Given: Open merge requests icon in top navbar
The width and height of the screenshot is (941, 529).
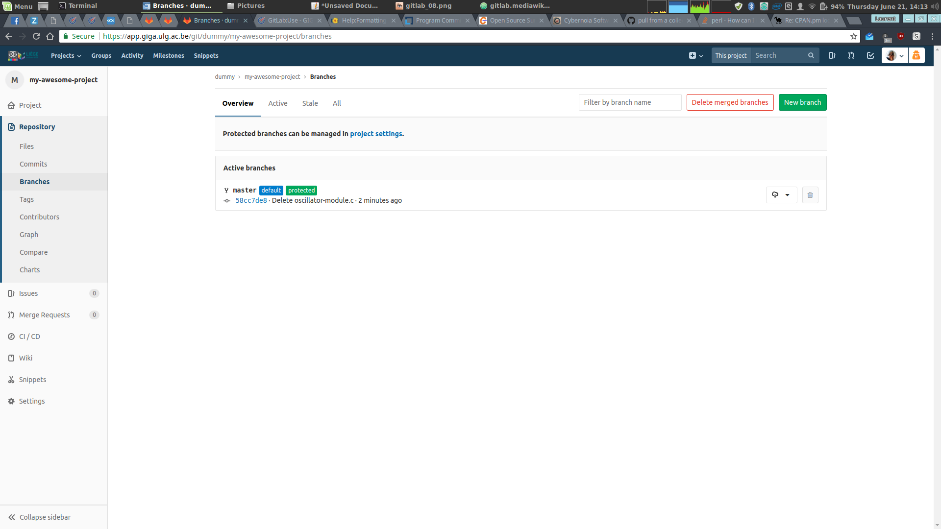Looking at the screenshot, I should coord(851,56).
